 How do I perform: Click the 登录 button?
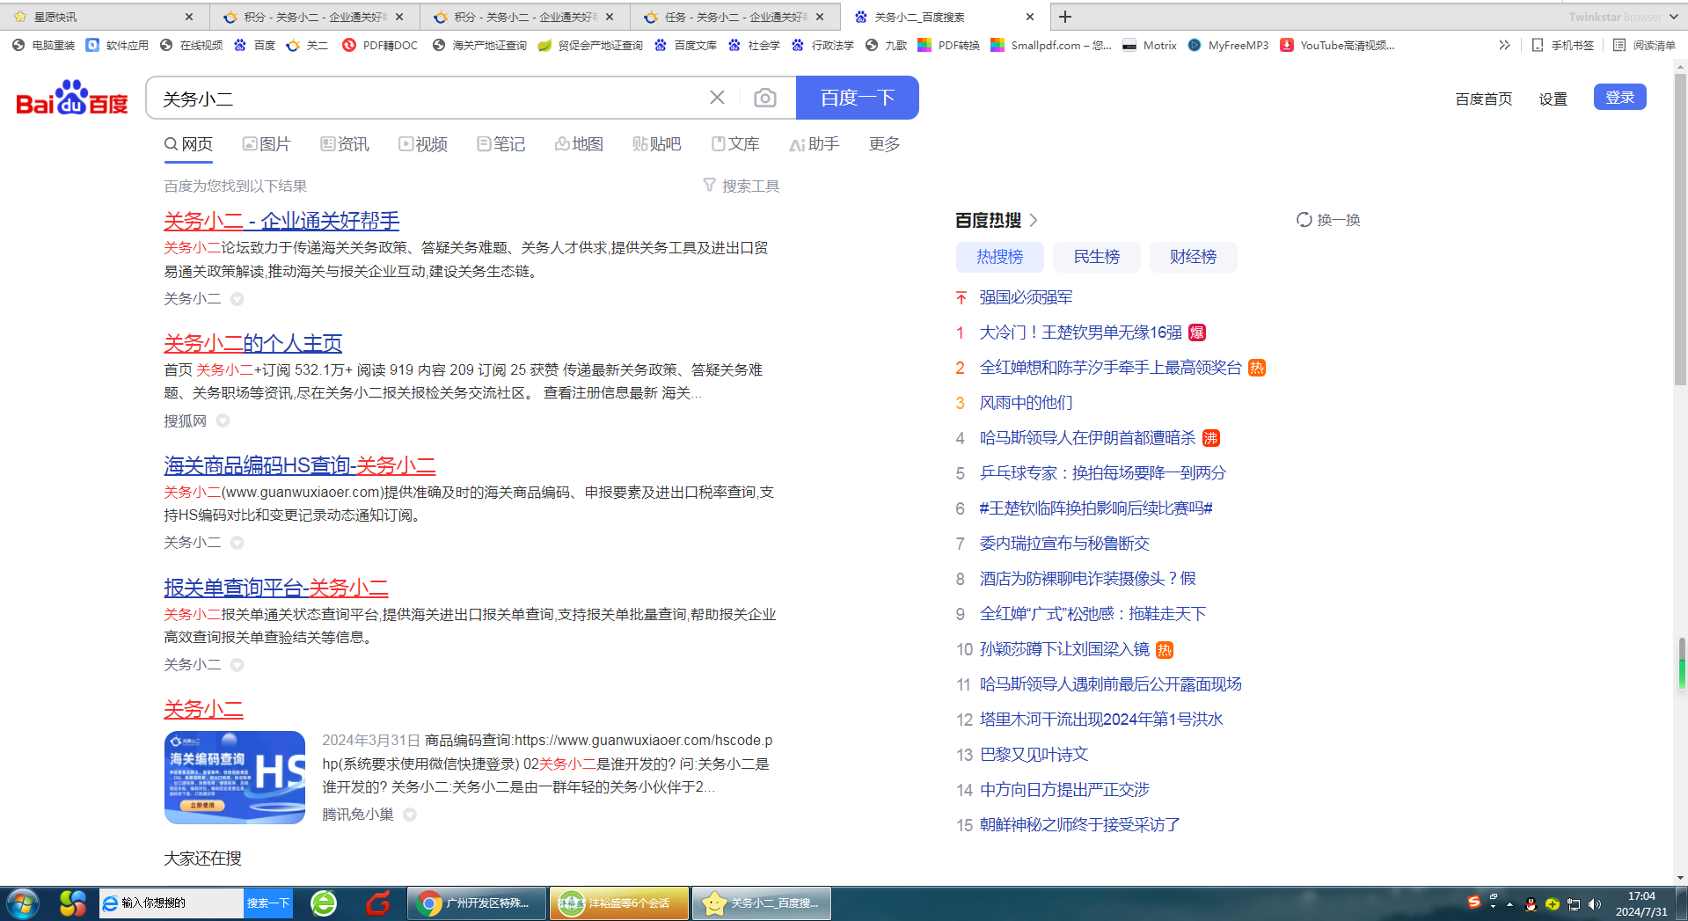pyautogui.click(x=1619, y=98)
